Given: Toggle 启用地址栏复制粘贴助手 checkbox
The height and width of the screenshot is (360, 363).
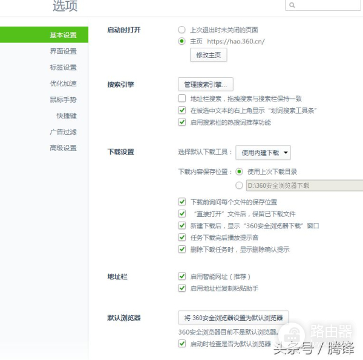Looking at the screenshot, I should point(182,288).
